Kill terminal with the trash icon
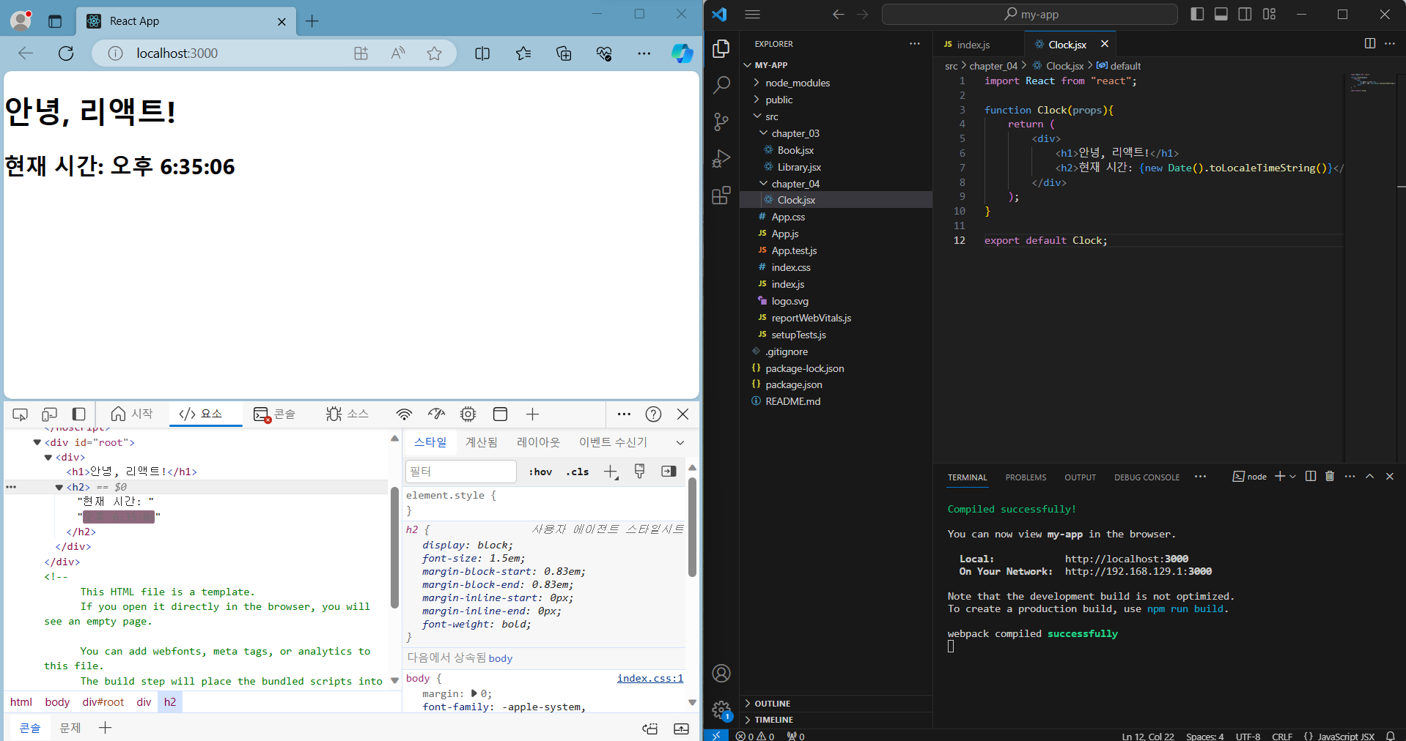The width and height of the screenshot is (1406, 741). [x=1330, y=477]
